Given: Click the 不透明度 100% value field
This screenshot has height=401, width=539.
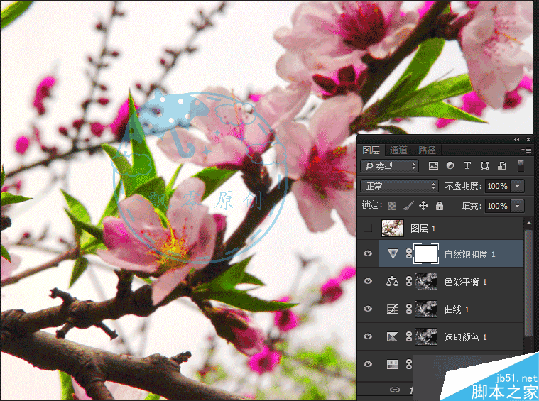Looking at the screenshot, I should click(x=498, y=186).
